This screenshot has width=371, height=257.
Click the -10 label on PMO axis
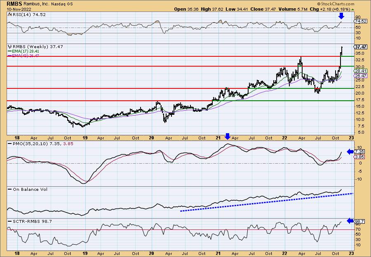tap(359, 179)
